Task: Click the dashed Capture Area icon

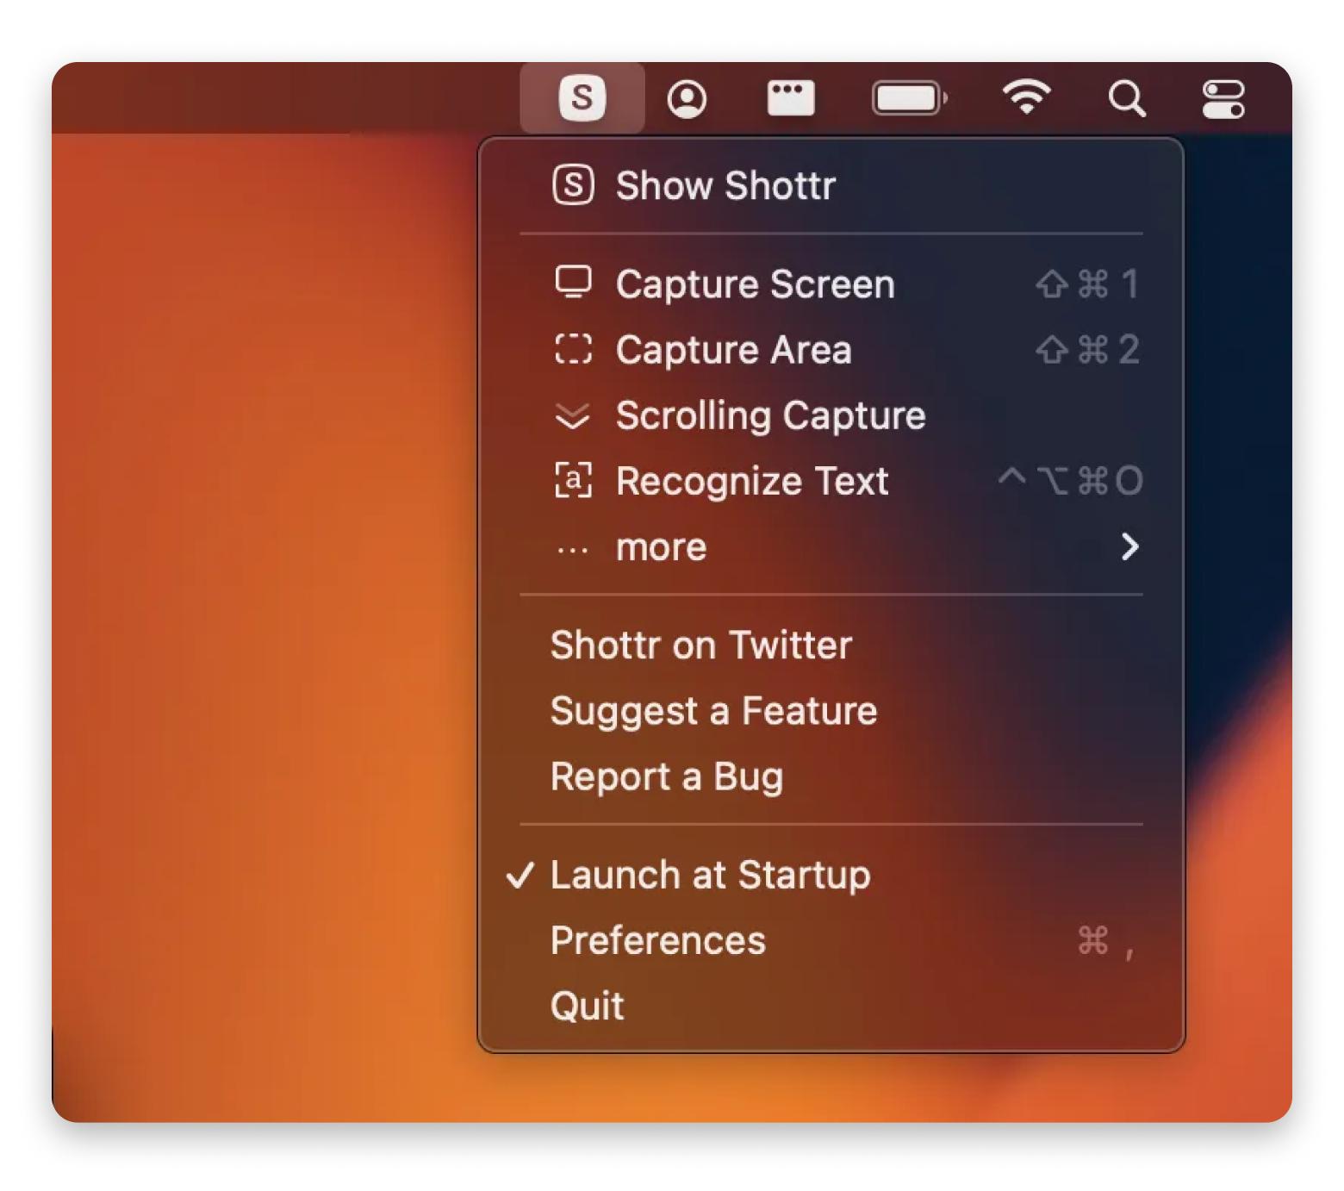Action: [573, 350]
